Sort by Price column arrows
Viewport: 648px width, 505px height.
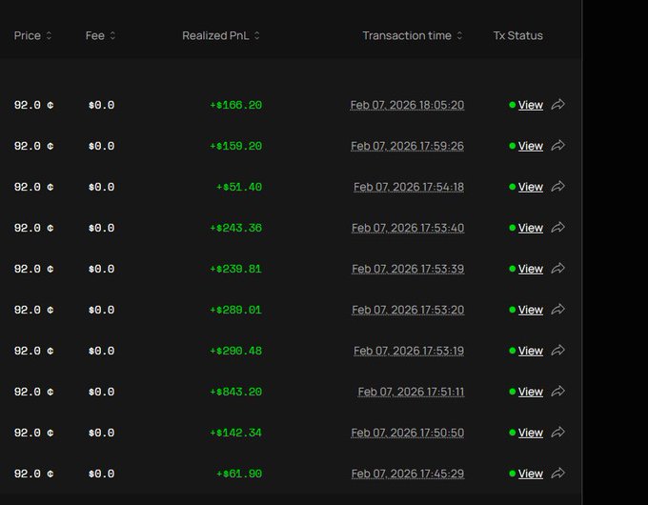[x=49, y=36]
